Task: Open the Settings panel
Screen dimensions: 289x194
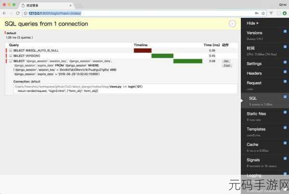Action: coord(254,64)
